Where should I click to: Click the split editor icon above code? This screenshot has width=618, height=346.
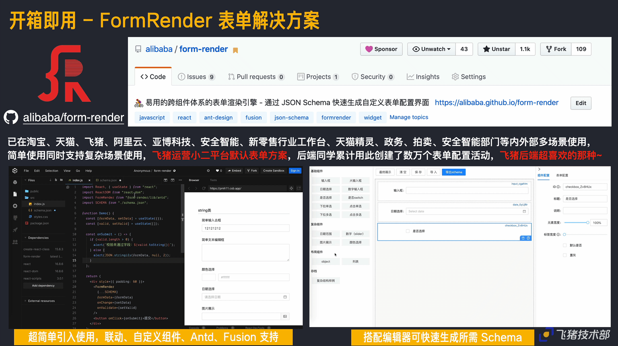pyautogui.click(x=165, y=180)
